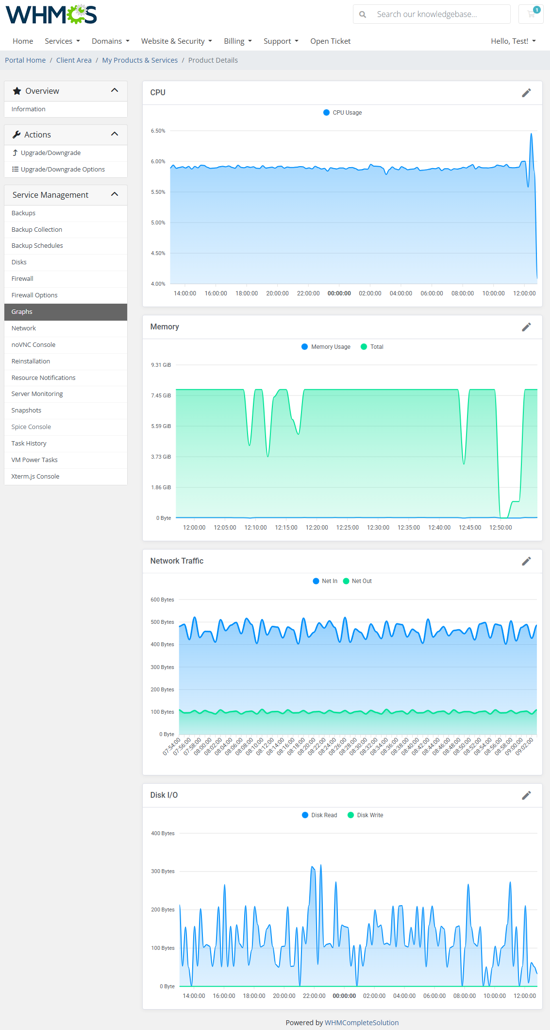This screenshot has width=550, height=1030.
Task: Click the WHMCS logo
Action: coord(51,15)
